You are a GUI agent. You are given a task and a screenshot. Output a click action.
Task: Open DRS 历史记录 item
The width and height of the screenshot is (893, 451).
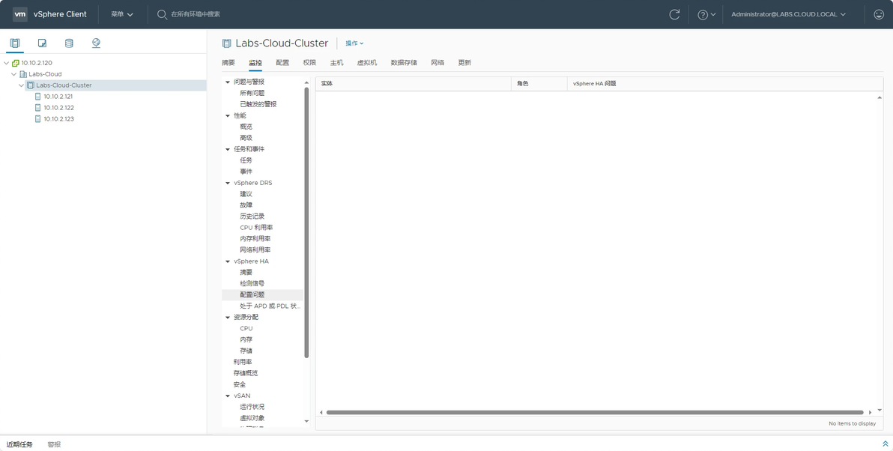coord(252,217)
